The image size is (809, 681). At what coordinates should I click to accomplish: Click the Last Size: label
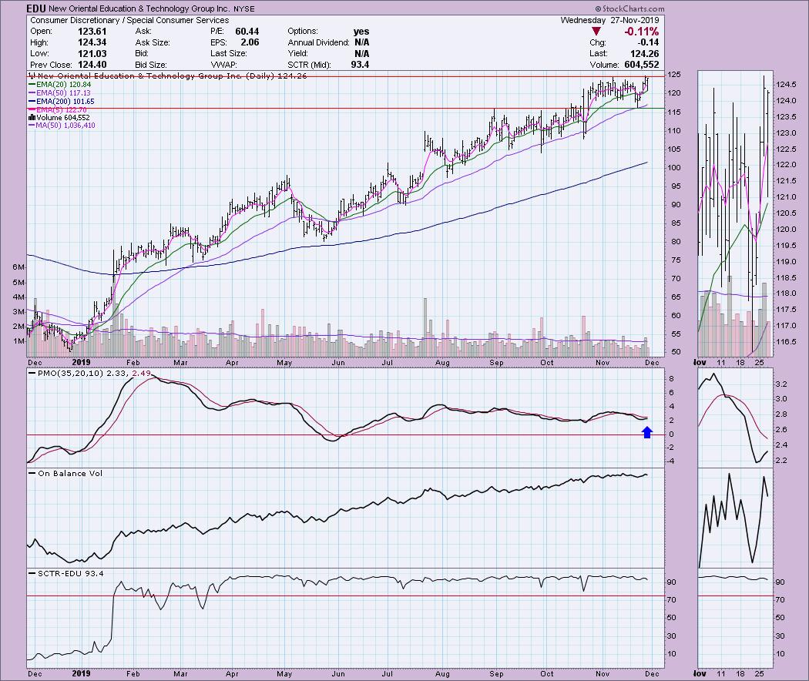coord(229,54)
